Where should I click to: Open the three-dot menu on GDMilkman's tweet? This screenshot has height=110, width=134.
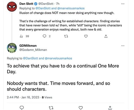pos(123,46)
